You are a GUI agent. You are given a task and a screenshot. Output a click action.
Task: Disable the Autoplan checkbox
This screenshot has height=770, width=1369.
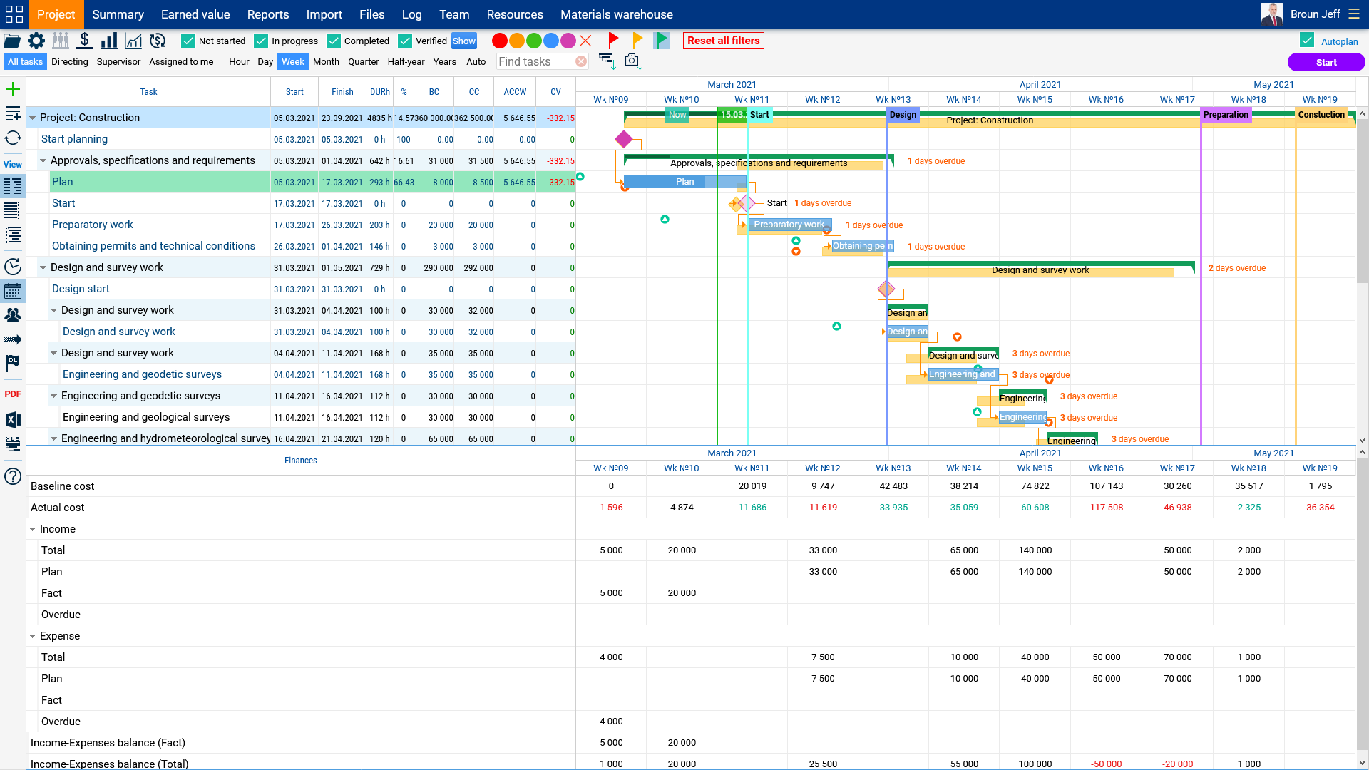point(1307,41)
